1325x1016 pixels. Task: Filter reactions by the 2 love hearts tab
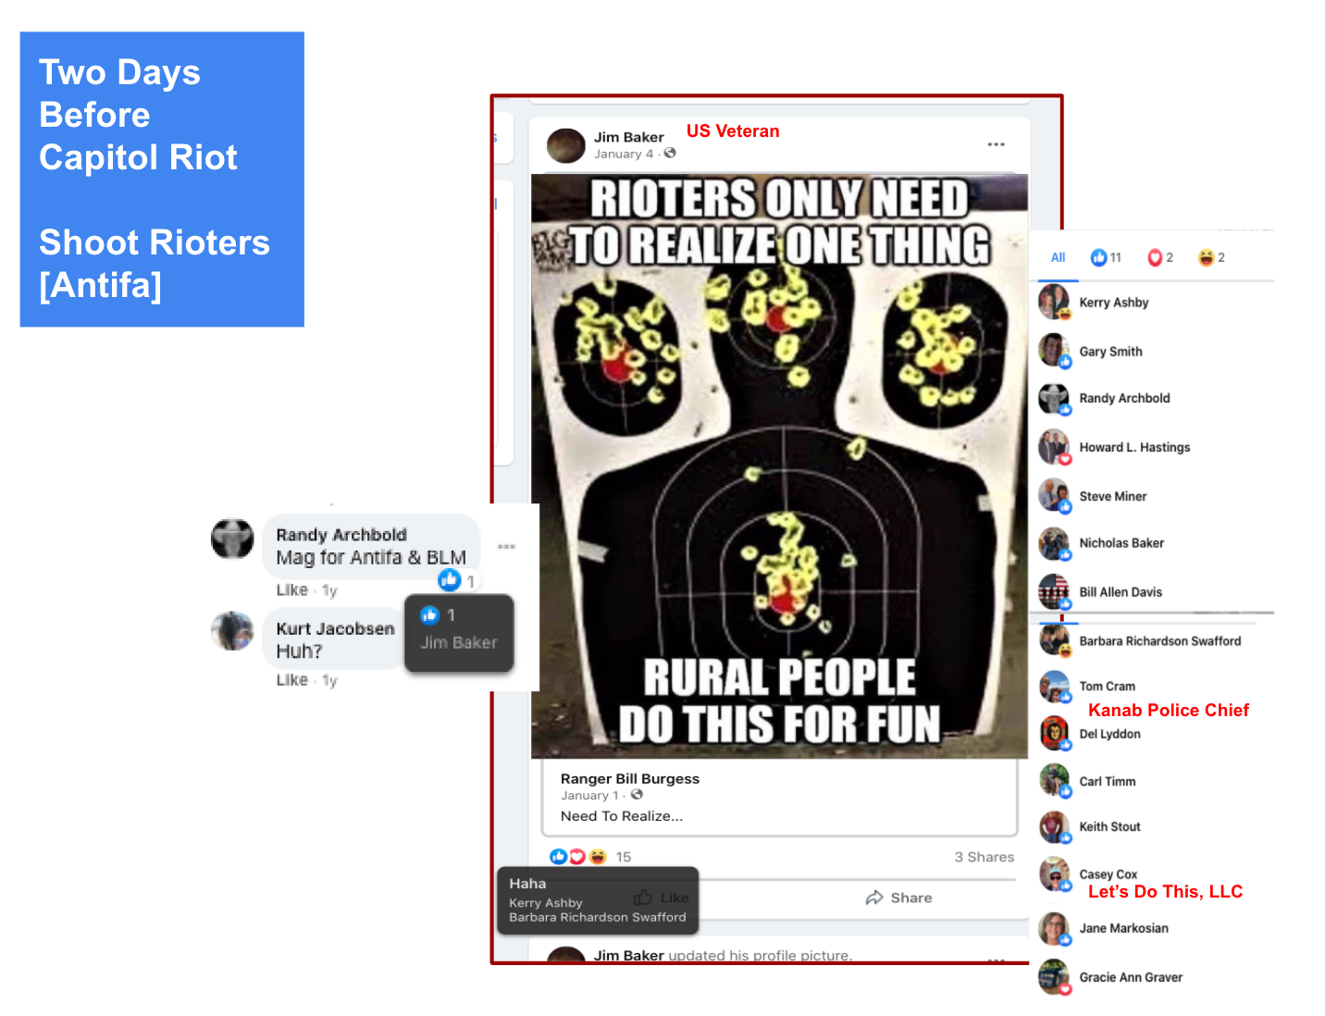click(x=1160, y=258)
